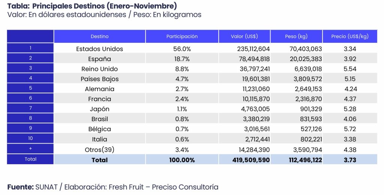Select the Valor (US$) column header
This screenshot has width=384, height=195.
pos(244,36)
